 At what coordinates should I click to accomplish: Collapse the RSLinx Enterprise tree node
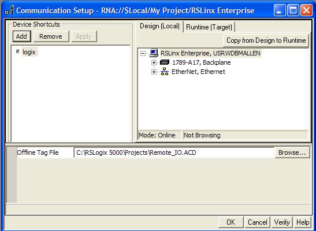pyautogui.click(x=143, y=53)
